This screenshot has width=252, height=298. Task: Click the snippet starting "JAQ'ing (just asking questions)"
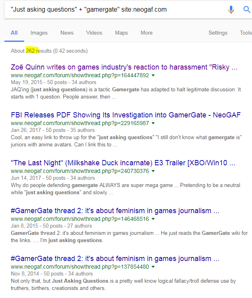pyautogui.click(x=126, y=93)
